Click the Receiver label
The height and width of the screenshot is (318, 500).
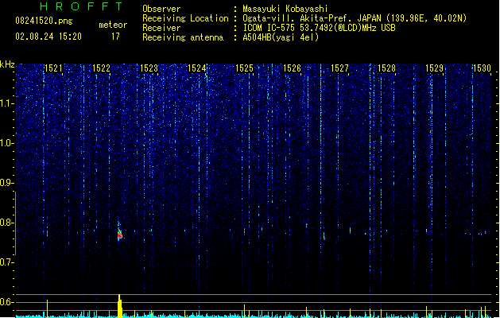click(161, 28)
